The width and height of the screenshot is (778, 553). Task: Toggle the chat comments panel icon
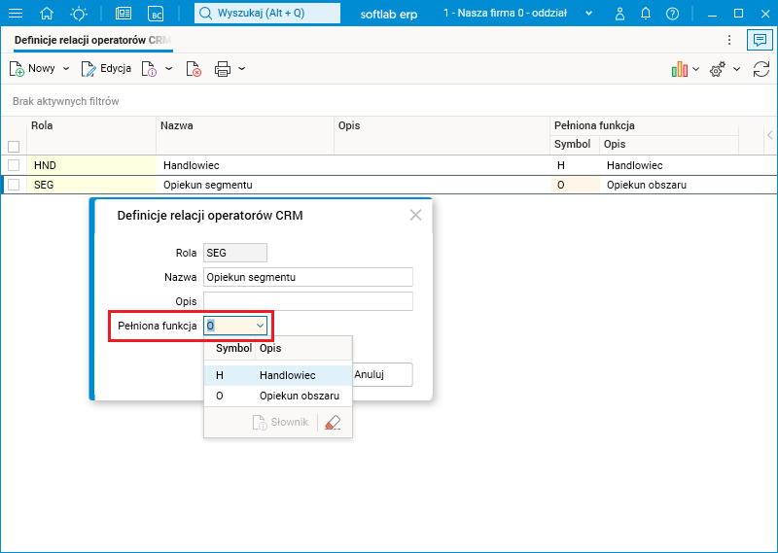click(760, 40)
